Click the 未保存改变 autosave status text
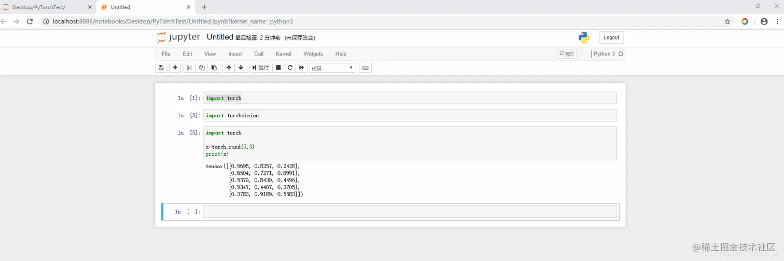784x261 pixels. 300,38
